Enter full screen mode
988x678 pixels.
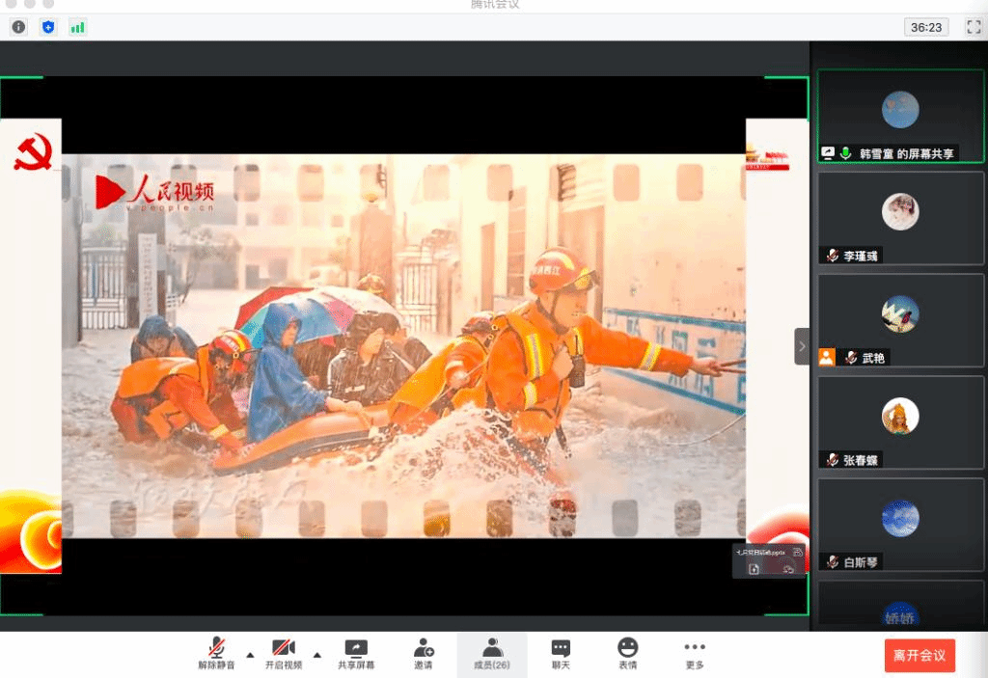[974, 27]
